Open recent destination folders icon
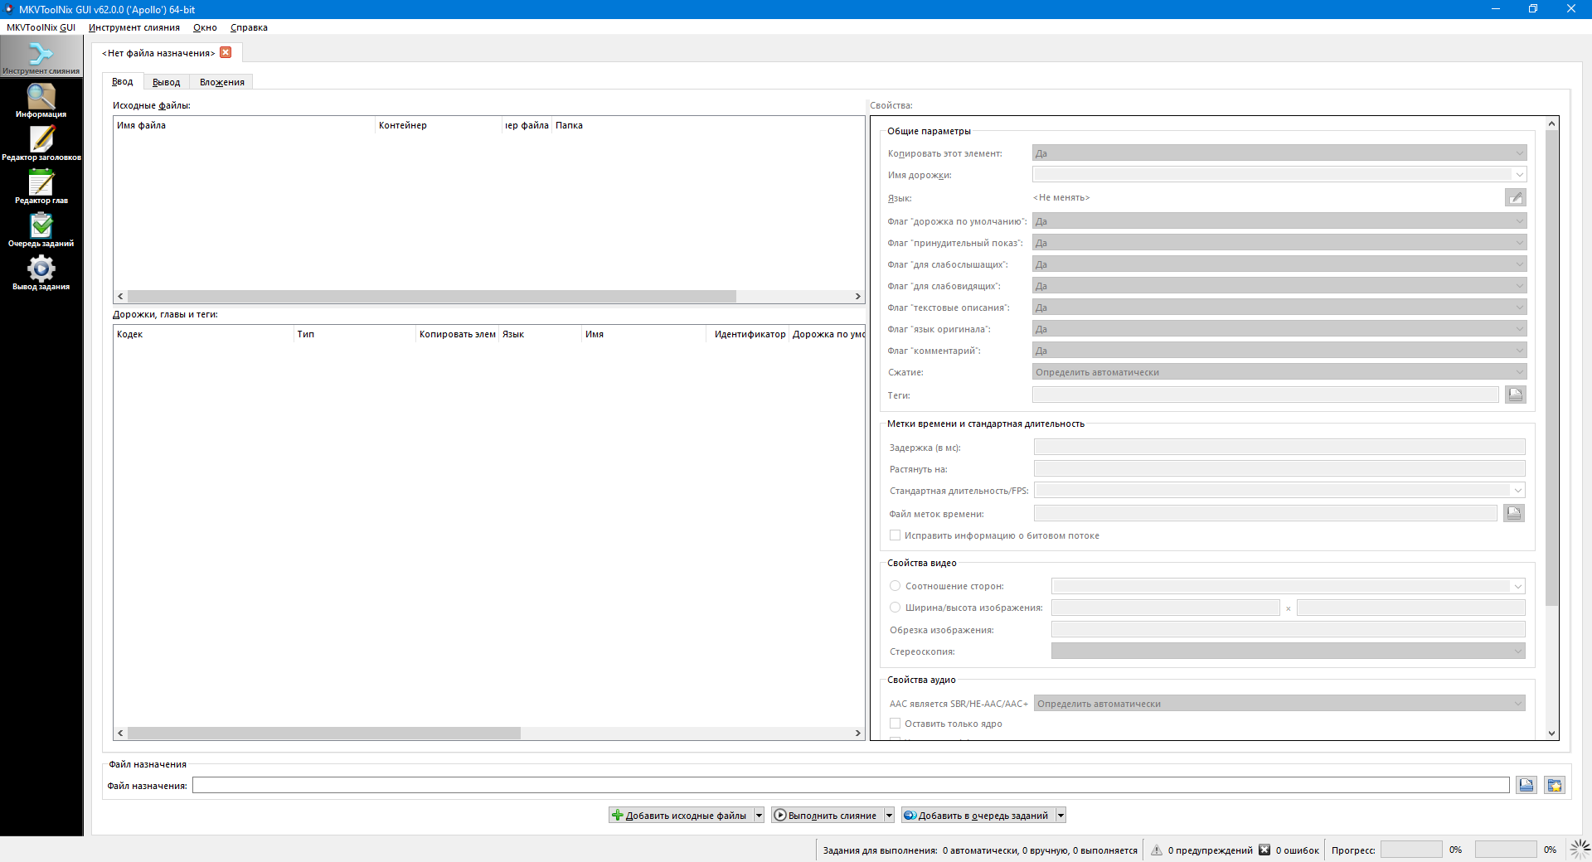 pyautogui.click(x=1555, y=785)
